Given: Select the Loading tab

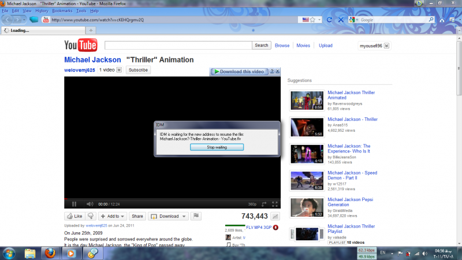Looking at the screenshot, I should 43,31.
